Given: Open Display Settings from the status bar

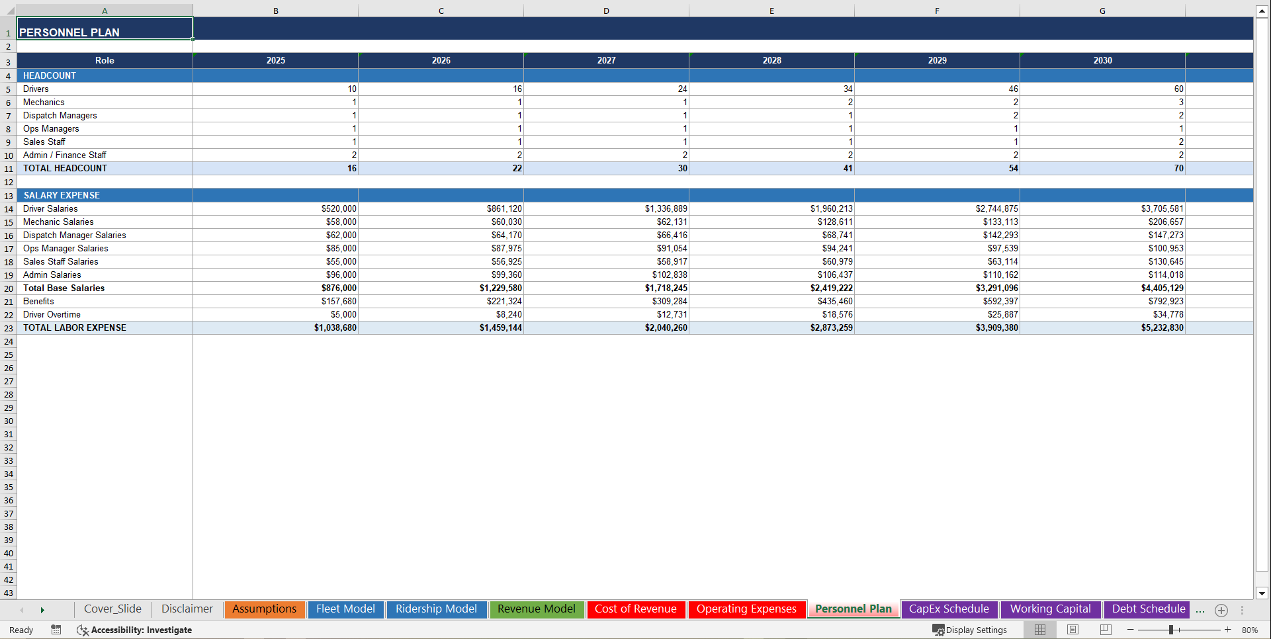Looking at the screenshot, I should (970, 630).
